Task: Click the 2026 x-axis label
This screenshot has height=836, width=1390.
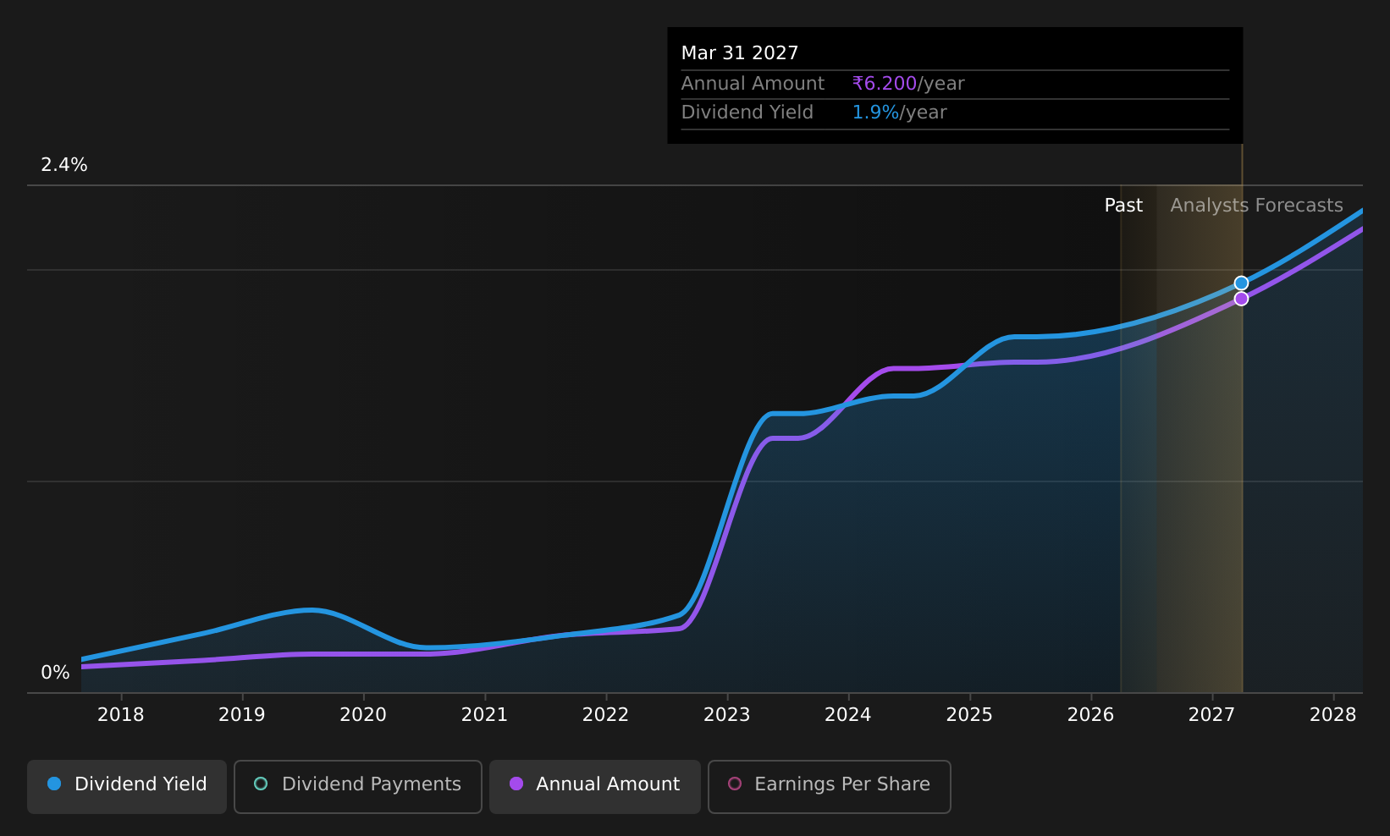Action: pos(1091,715)
